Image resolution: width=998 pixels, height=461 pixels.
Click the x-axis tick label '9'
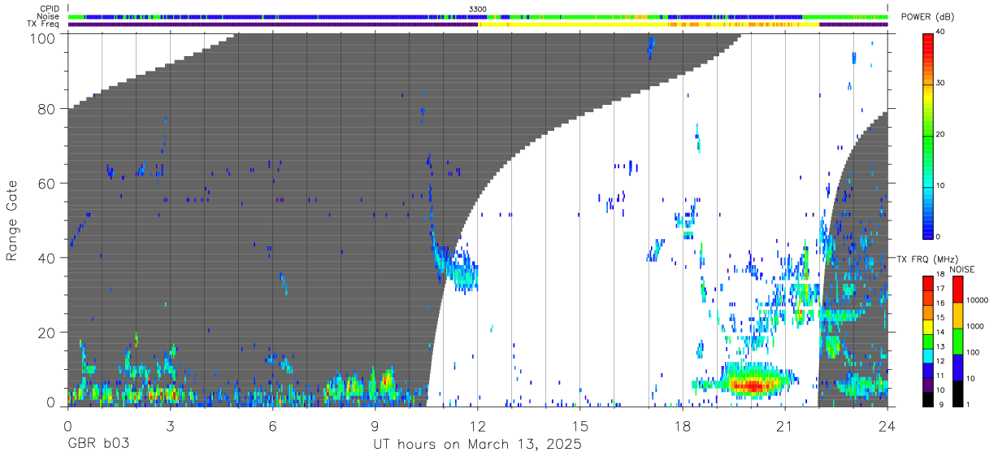[x=375, y=425]
